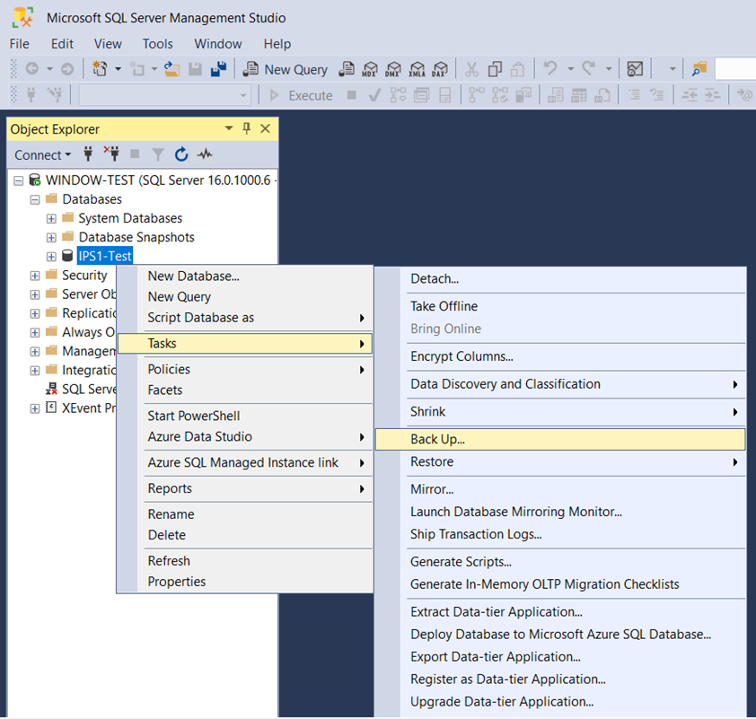Screen dimensions: 756x719
Task: Pin the Object Explorer panel
Action: pyautogui.click(x=246, y=128)
